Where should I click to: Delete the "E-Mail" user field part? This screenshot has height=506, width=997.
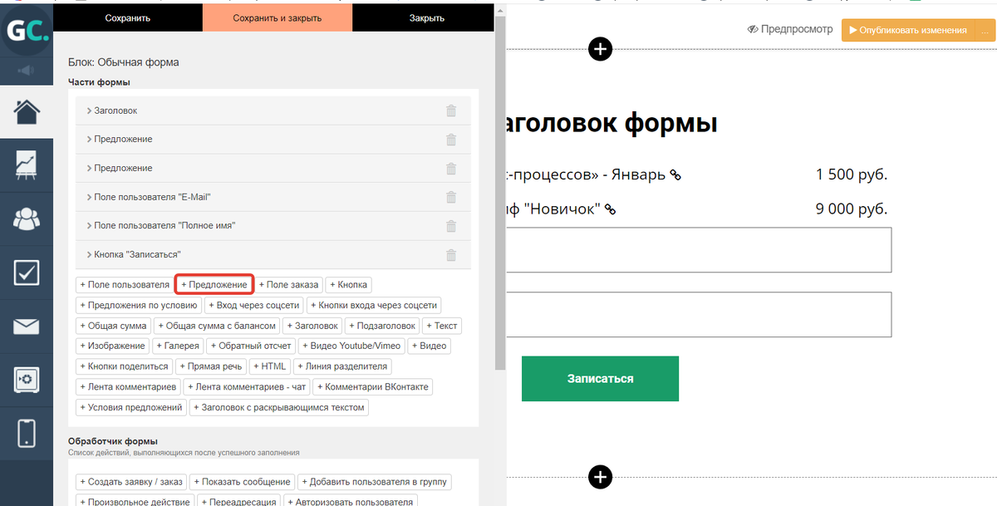pos(451,197)
